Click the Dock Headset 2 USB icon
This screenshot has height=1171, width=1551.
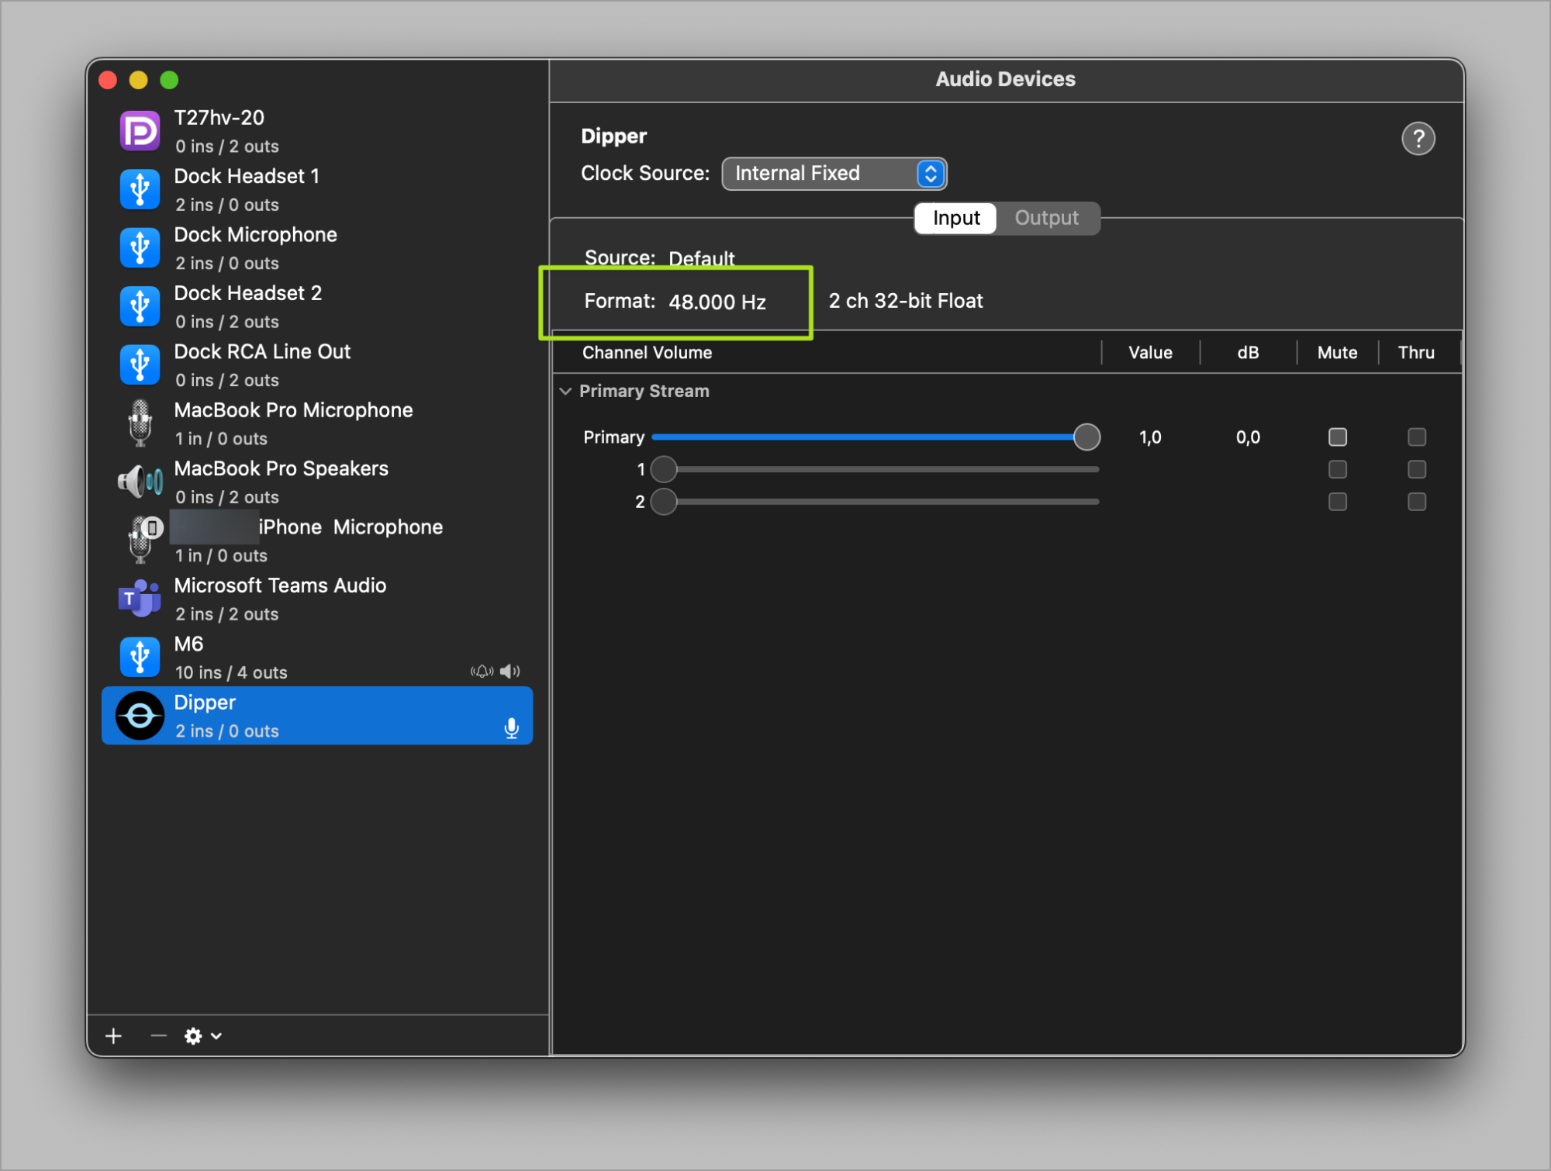tap(140, 306)
